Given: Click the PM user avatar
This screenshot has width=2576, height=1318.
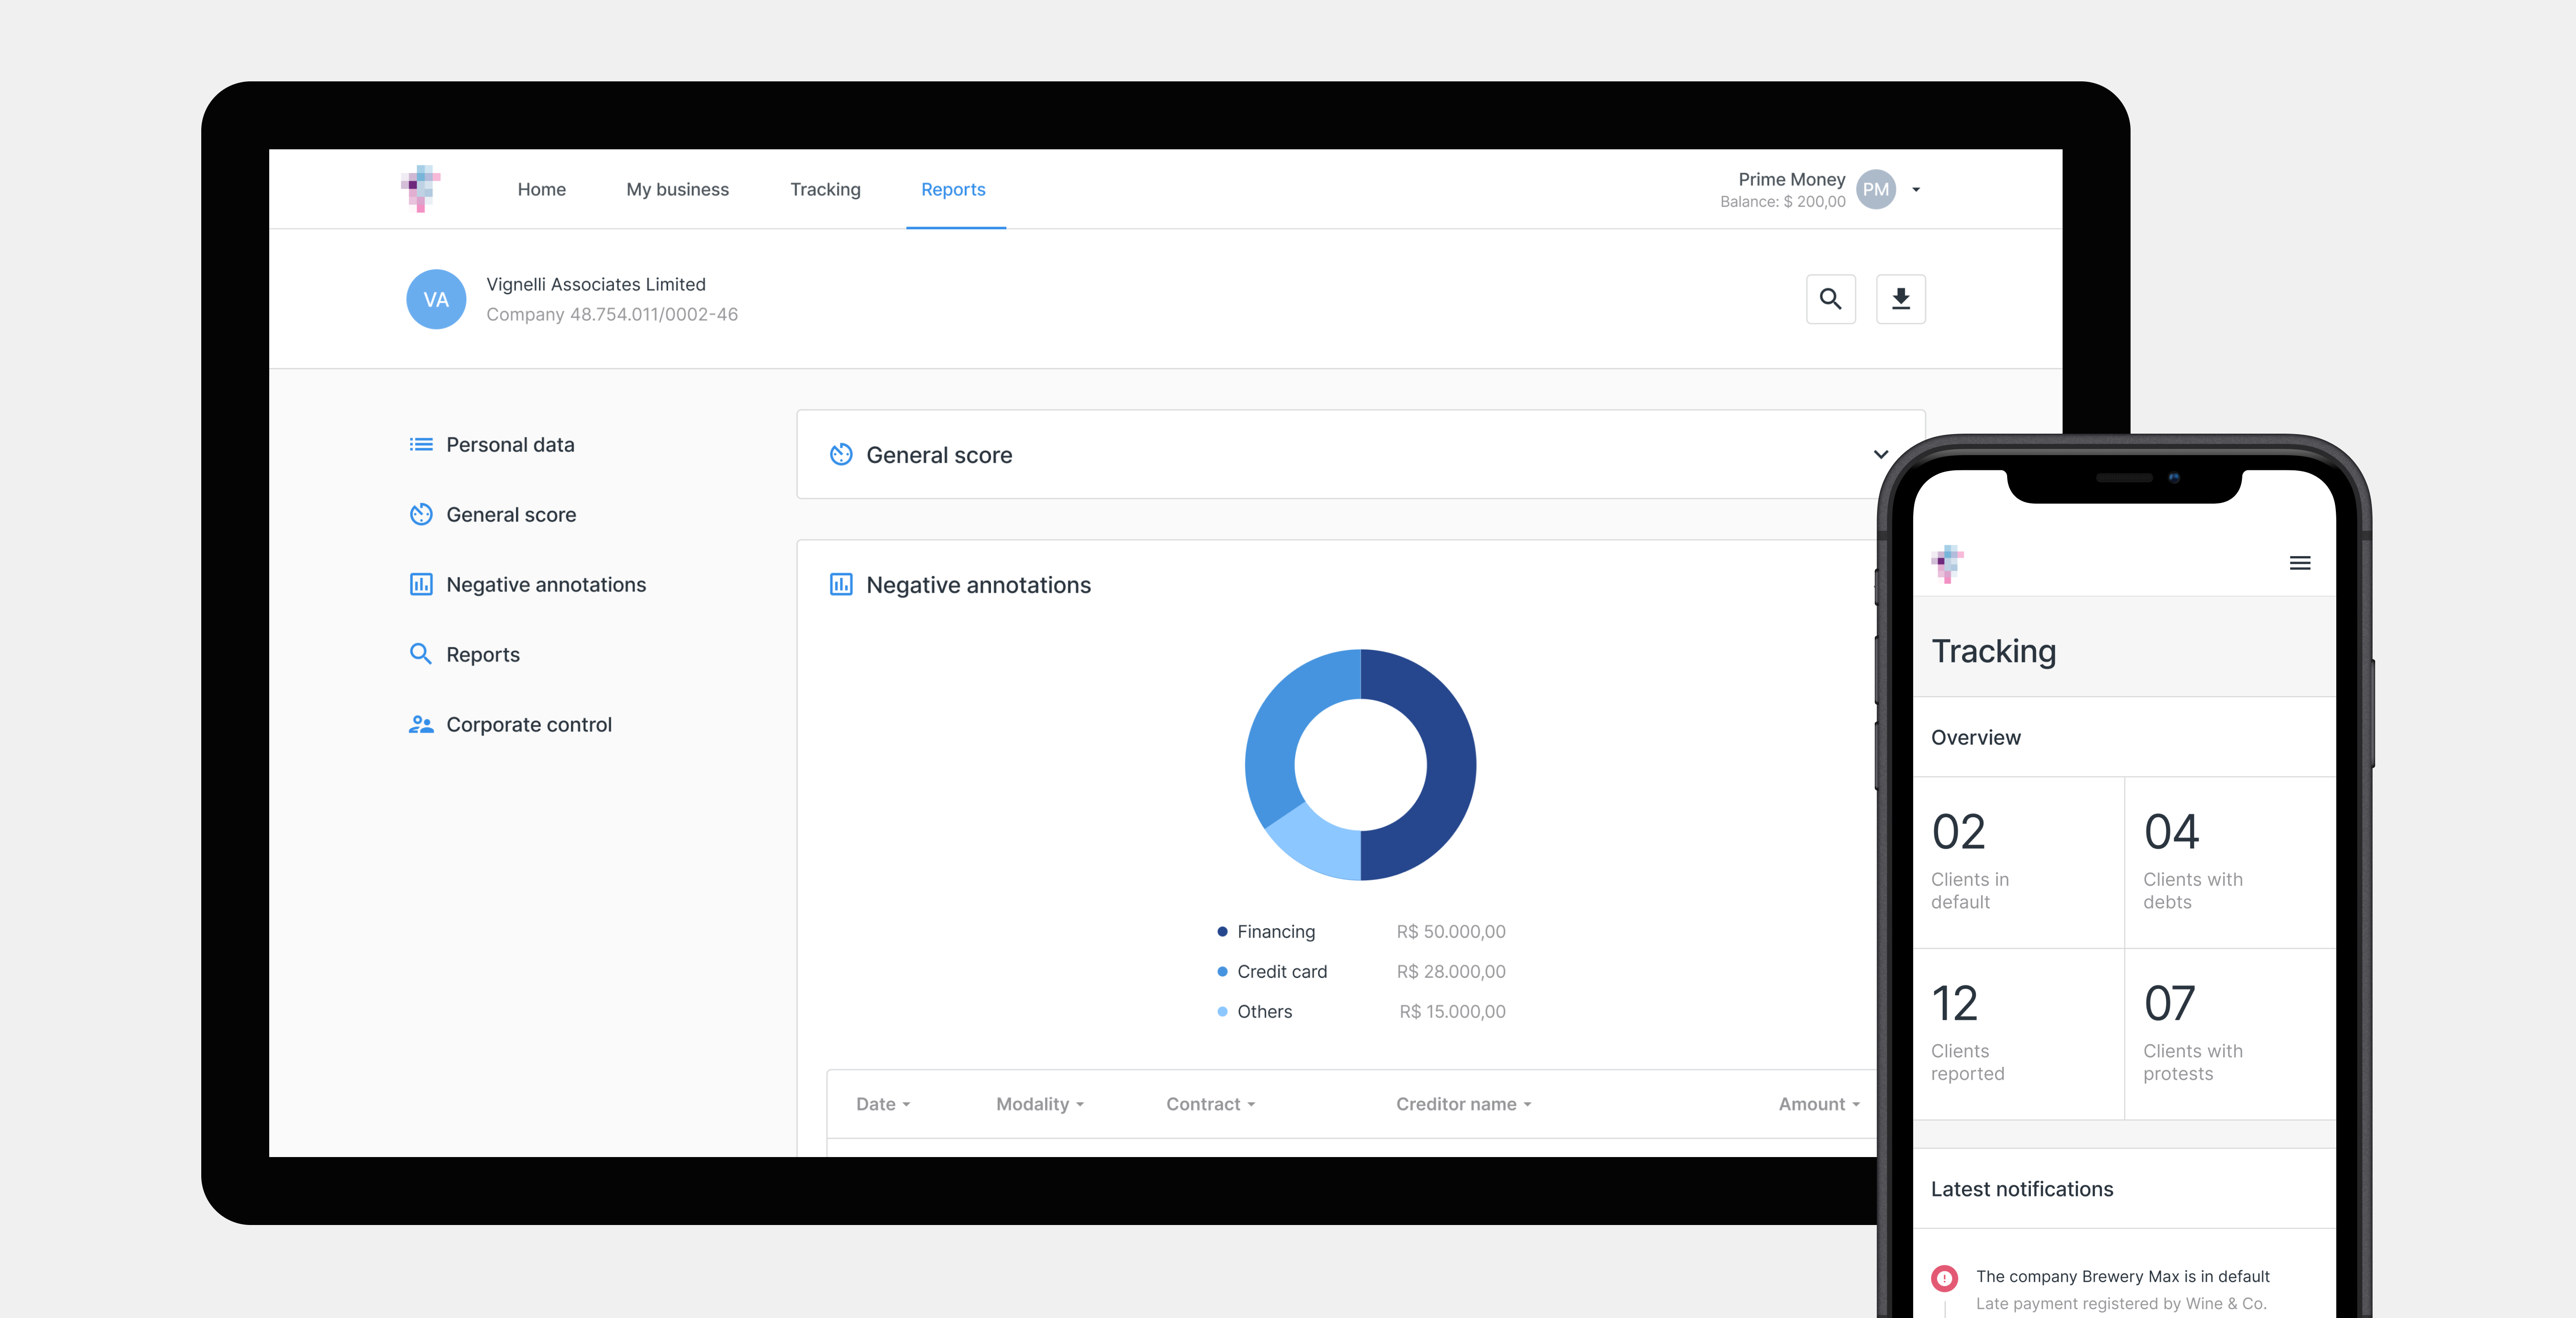Looking at the screenshot, I should [1875, 189].
